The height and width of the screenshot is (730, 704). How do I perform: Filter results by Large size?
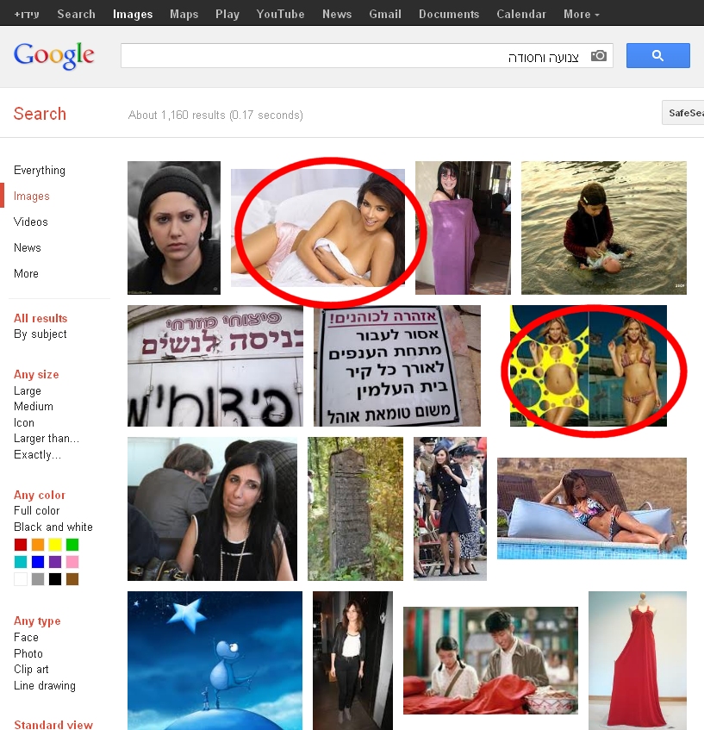[28, 391]
